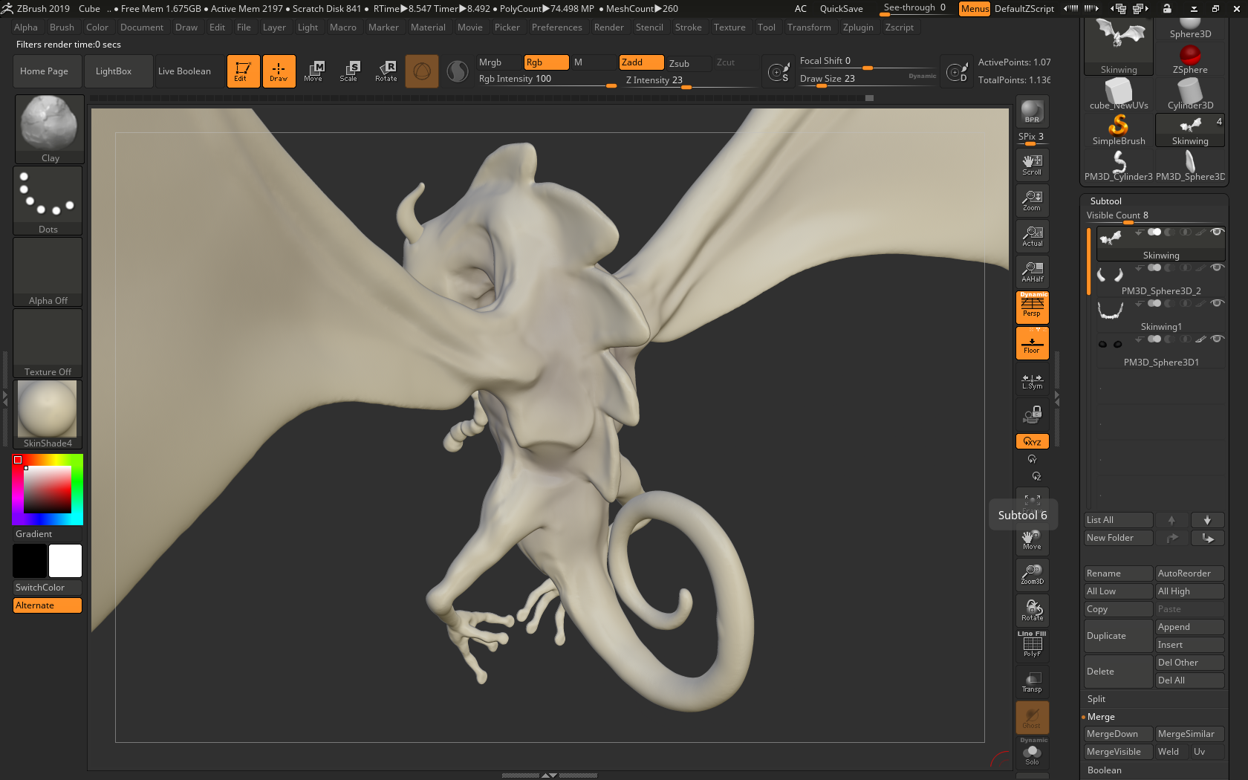1248x780 pixels.
Task: Click the MergeDown button
Action: [1117, 734]
